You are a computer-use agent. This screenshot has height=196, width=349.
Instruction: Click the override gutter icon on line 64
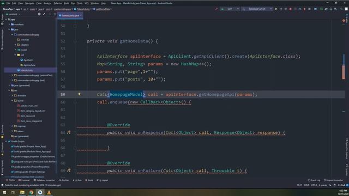point(69,132)
